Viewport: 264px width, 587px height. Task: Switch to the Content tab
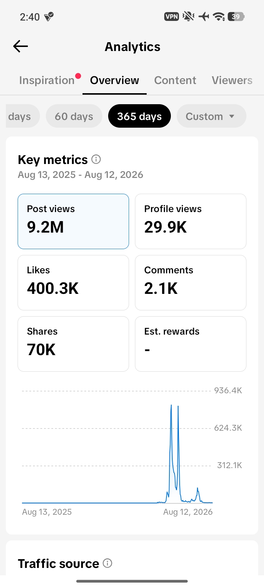(175, 80)
